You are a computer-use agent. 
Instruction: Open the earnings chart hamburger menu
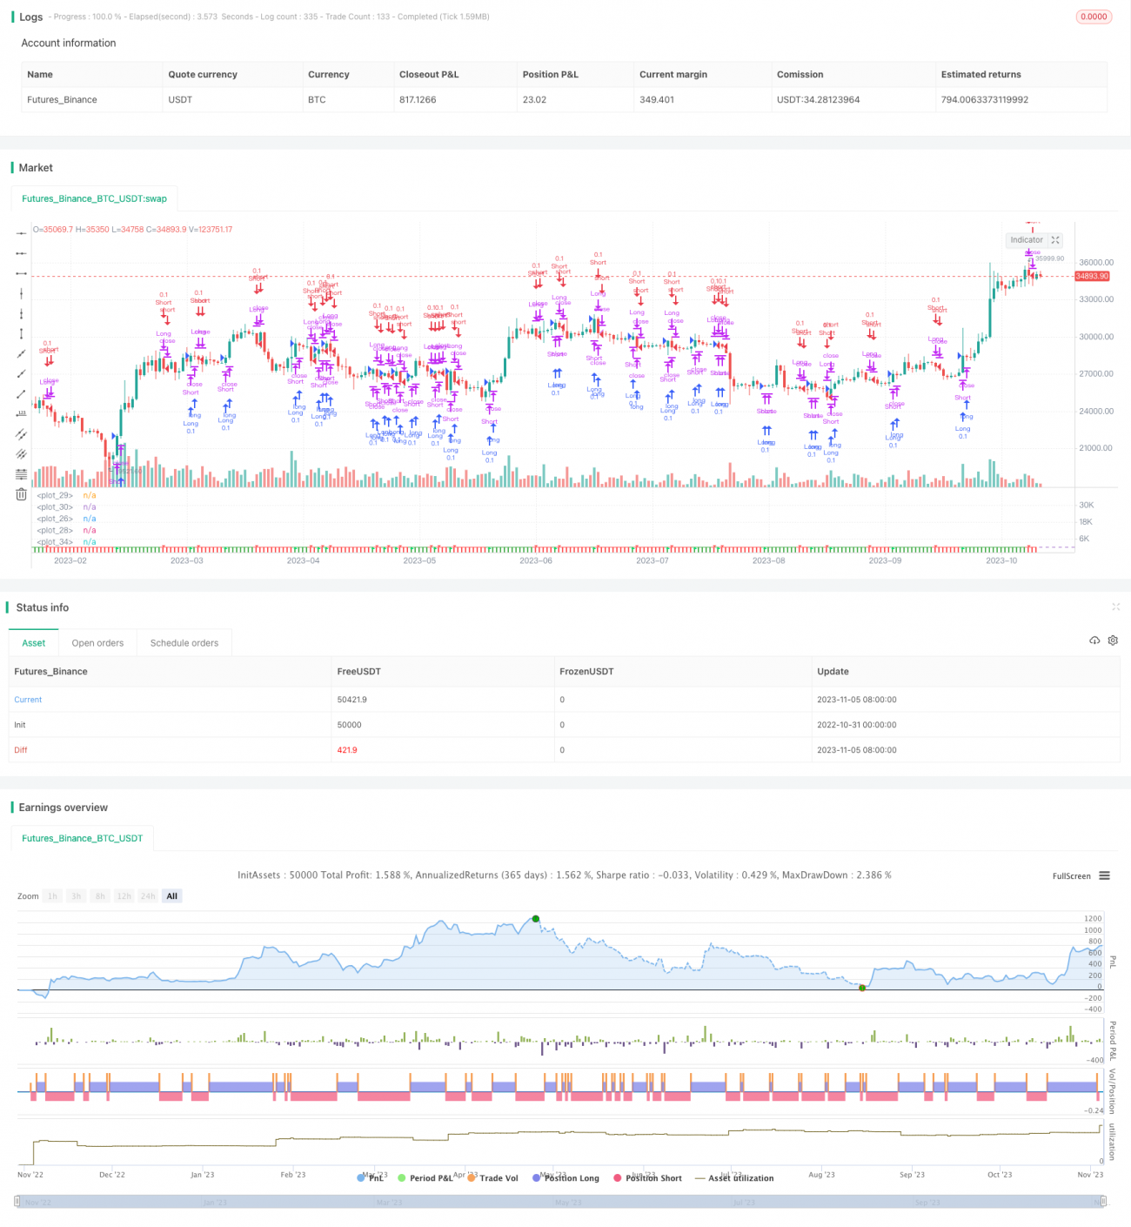[1105, 875]
